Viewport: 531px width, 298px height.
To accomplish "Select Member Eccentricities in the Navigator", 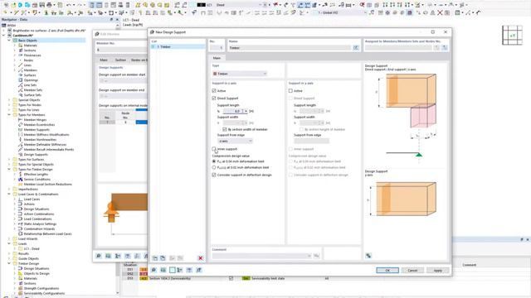I will pos(39,125).
